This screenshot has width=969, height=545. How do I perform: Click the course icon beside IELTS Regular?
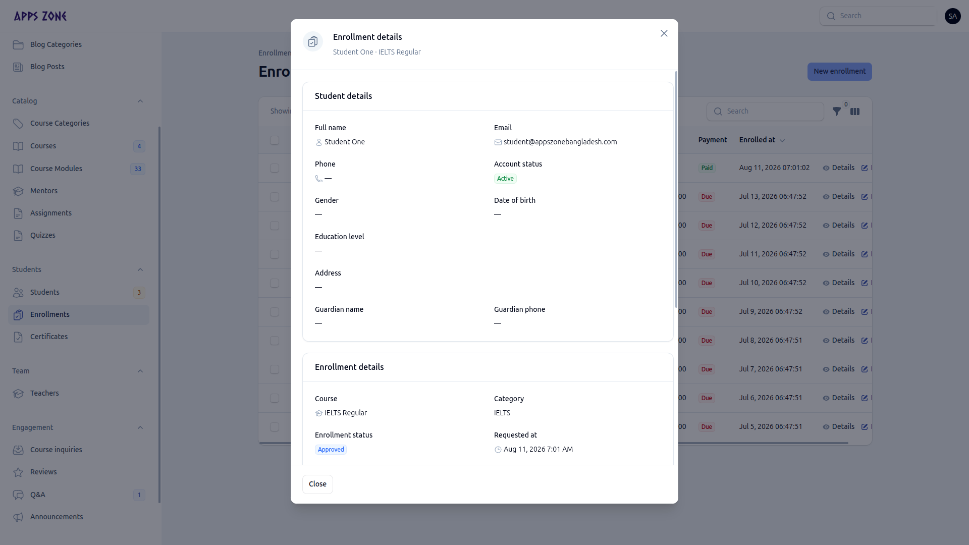[x=319, y=413]
